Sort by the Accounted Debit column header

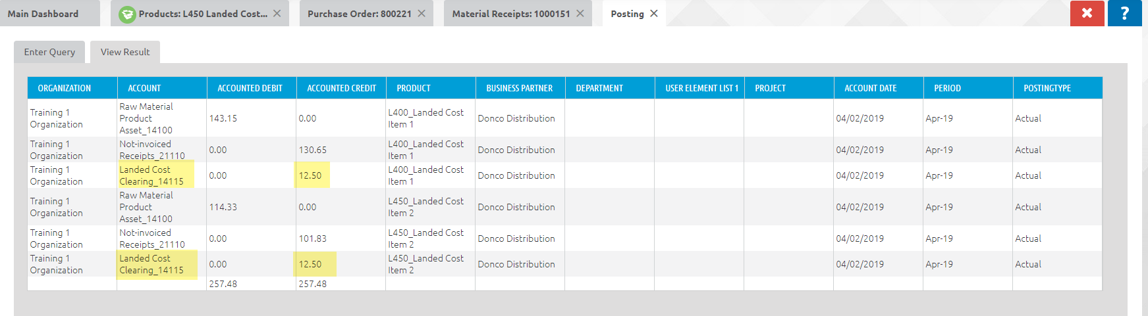coord(250,88)
